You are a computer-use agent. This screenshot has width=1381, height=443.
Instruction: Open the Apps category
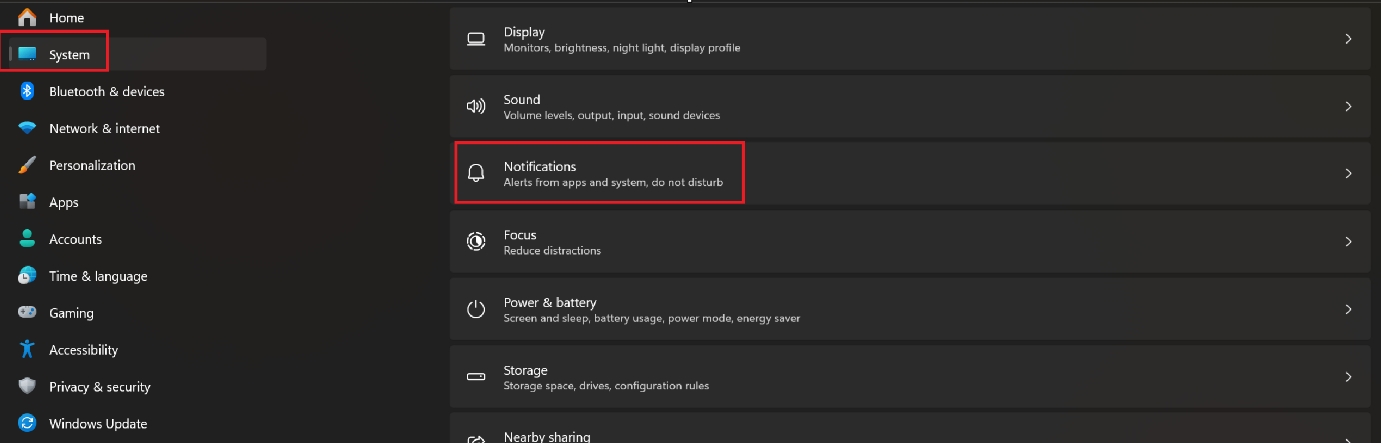tap(64, 202)
